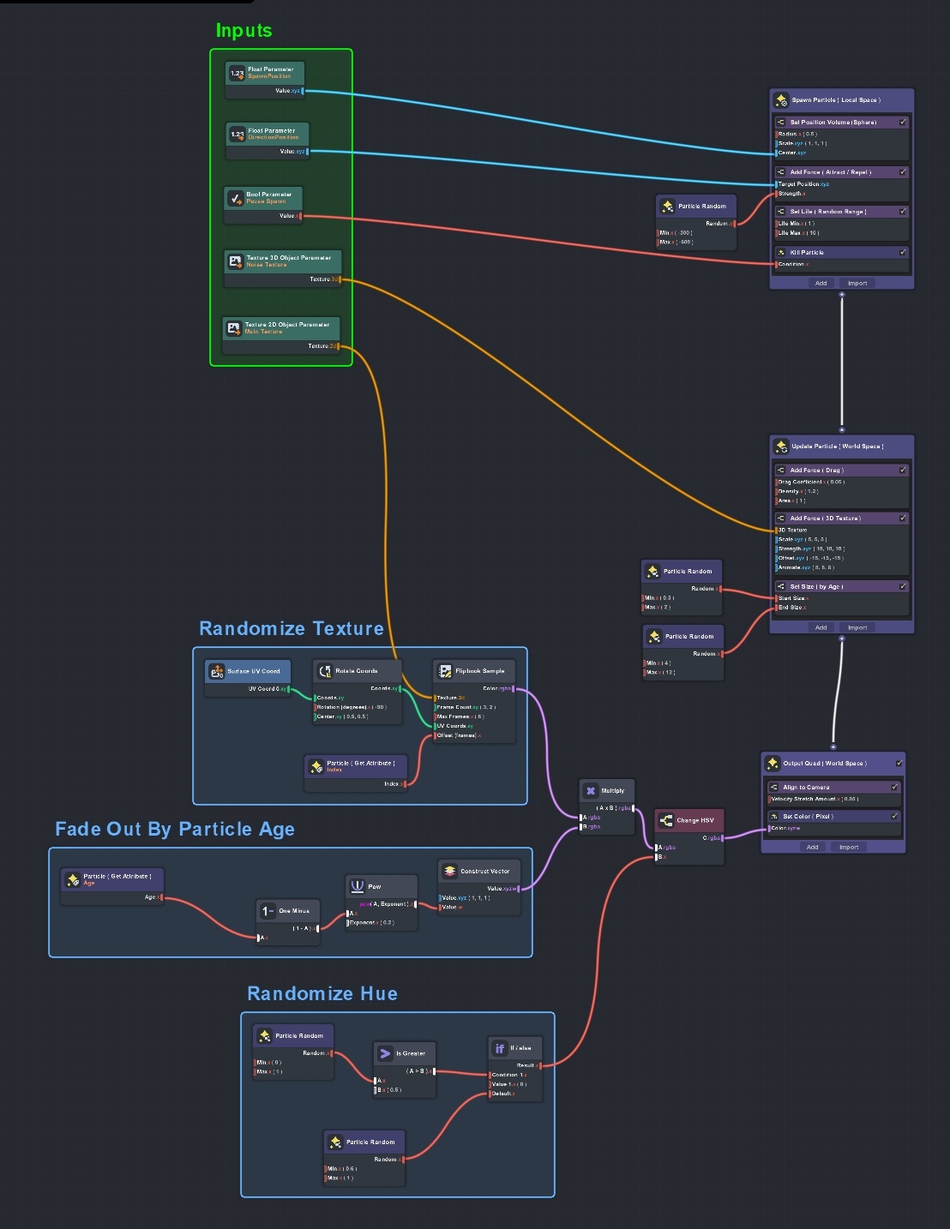Disable the Kill Particle checkbox
The height and width of the screenshot is (1229, 950).
tap(903, 252)
